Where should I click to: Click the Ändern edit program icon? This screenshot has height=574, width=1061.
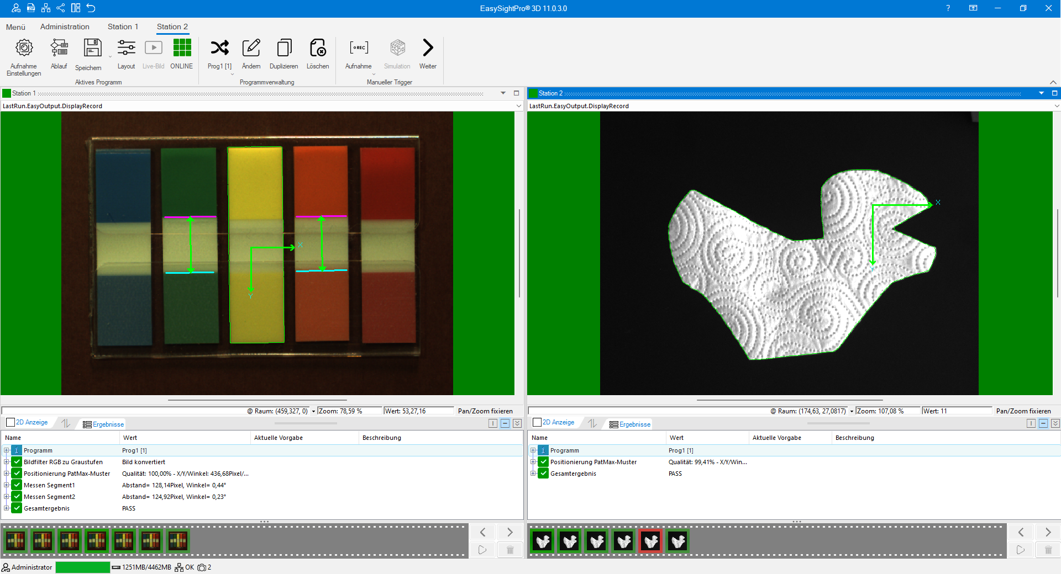coord(251,49)
